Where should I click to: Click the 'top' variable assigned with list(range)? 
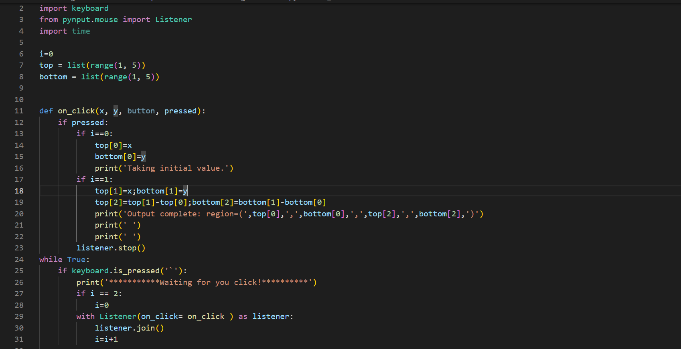pyautogui.click(x=46, y=65)
